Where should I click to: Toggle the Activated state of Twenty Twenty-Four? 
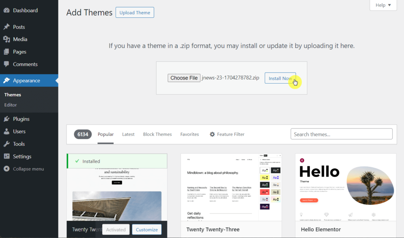[116, 229]
